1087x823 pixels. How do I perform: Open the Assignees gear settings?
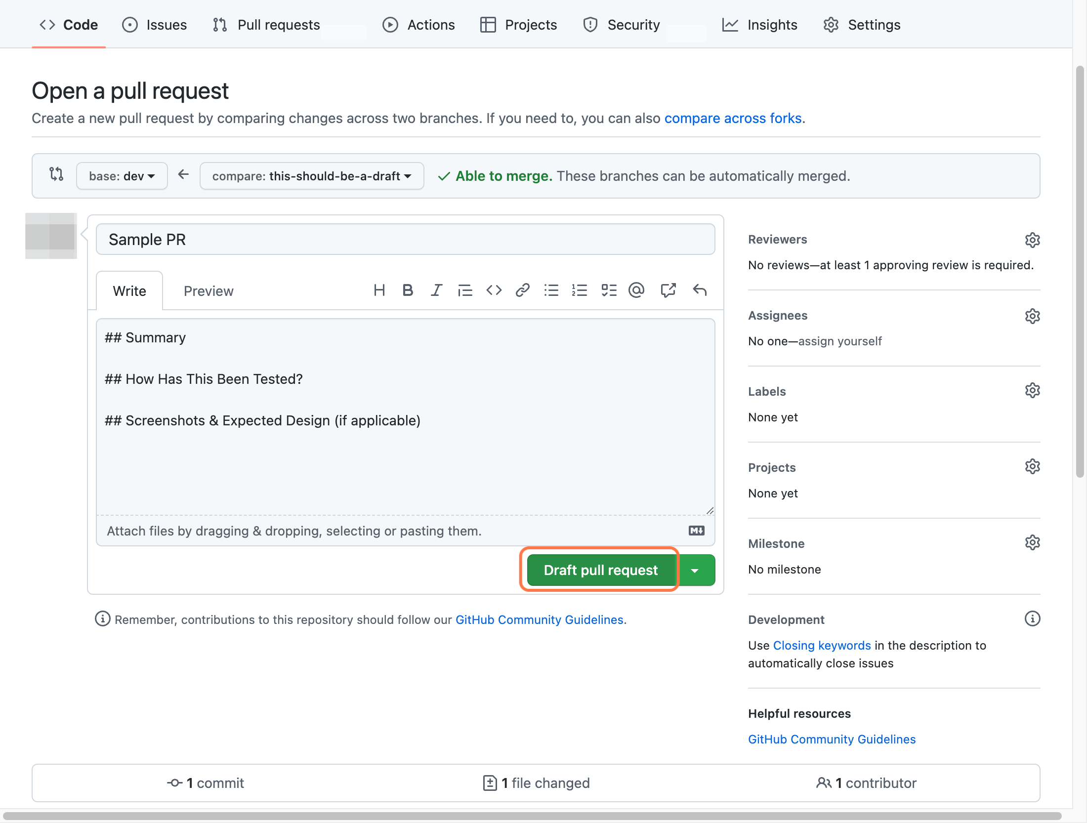click(x=1032, y=316)
